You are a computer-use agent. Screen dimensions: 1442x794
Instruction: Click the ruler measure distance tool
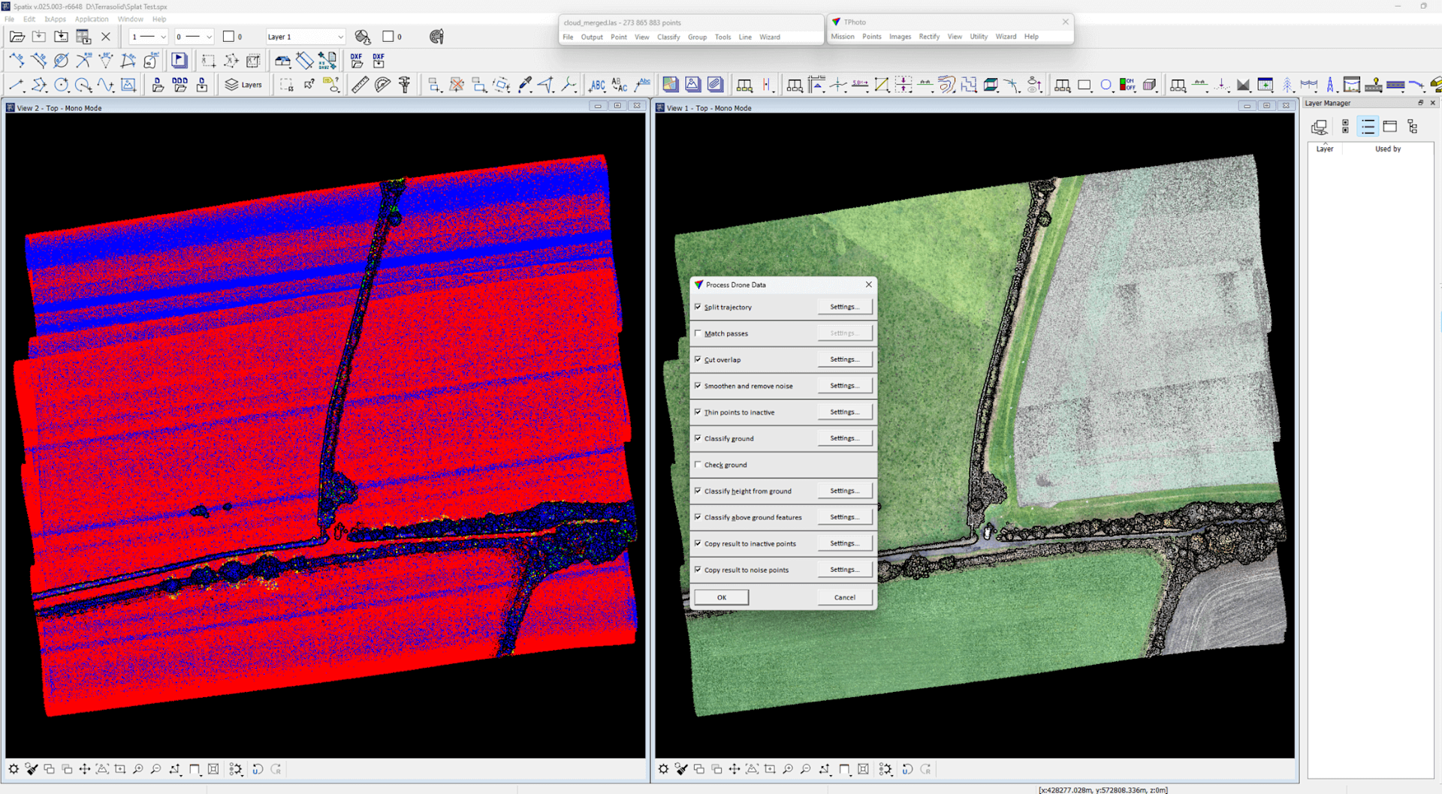click(360, 85)
